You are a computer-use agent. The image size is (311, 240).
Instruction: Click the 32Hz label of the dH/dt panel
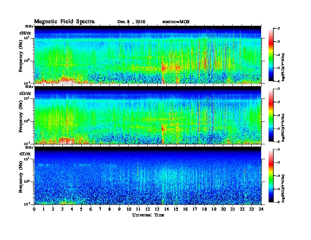[29, 26]
